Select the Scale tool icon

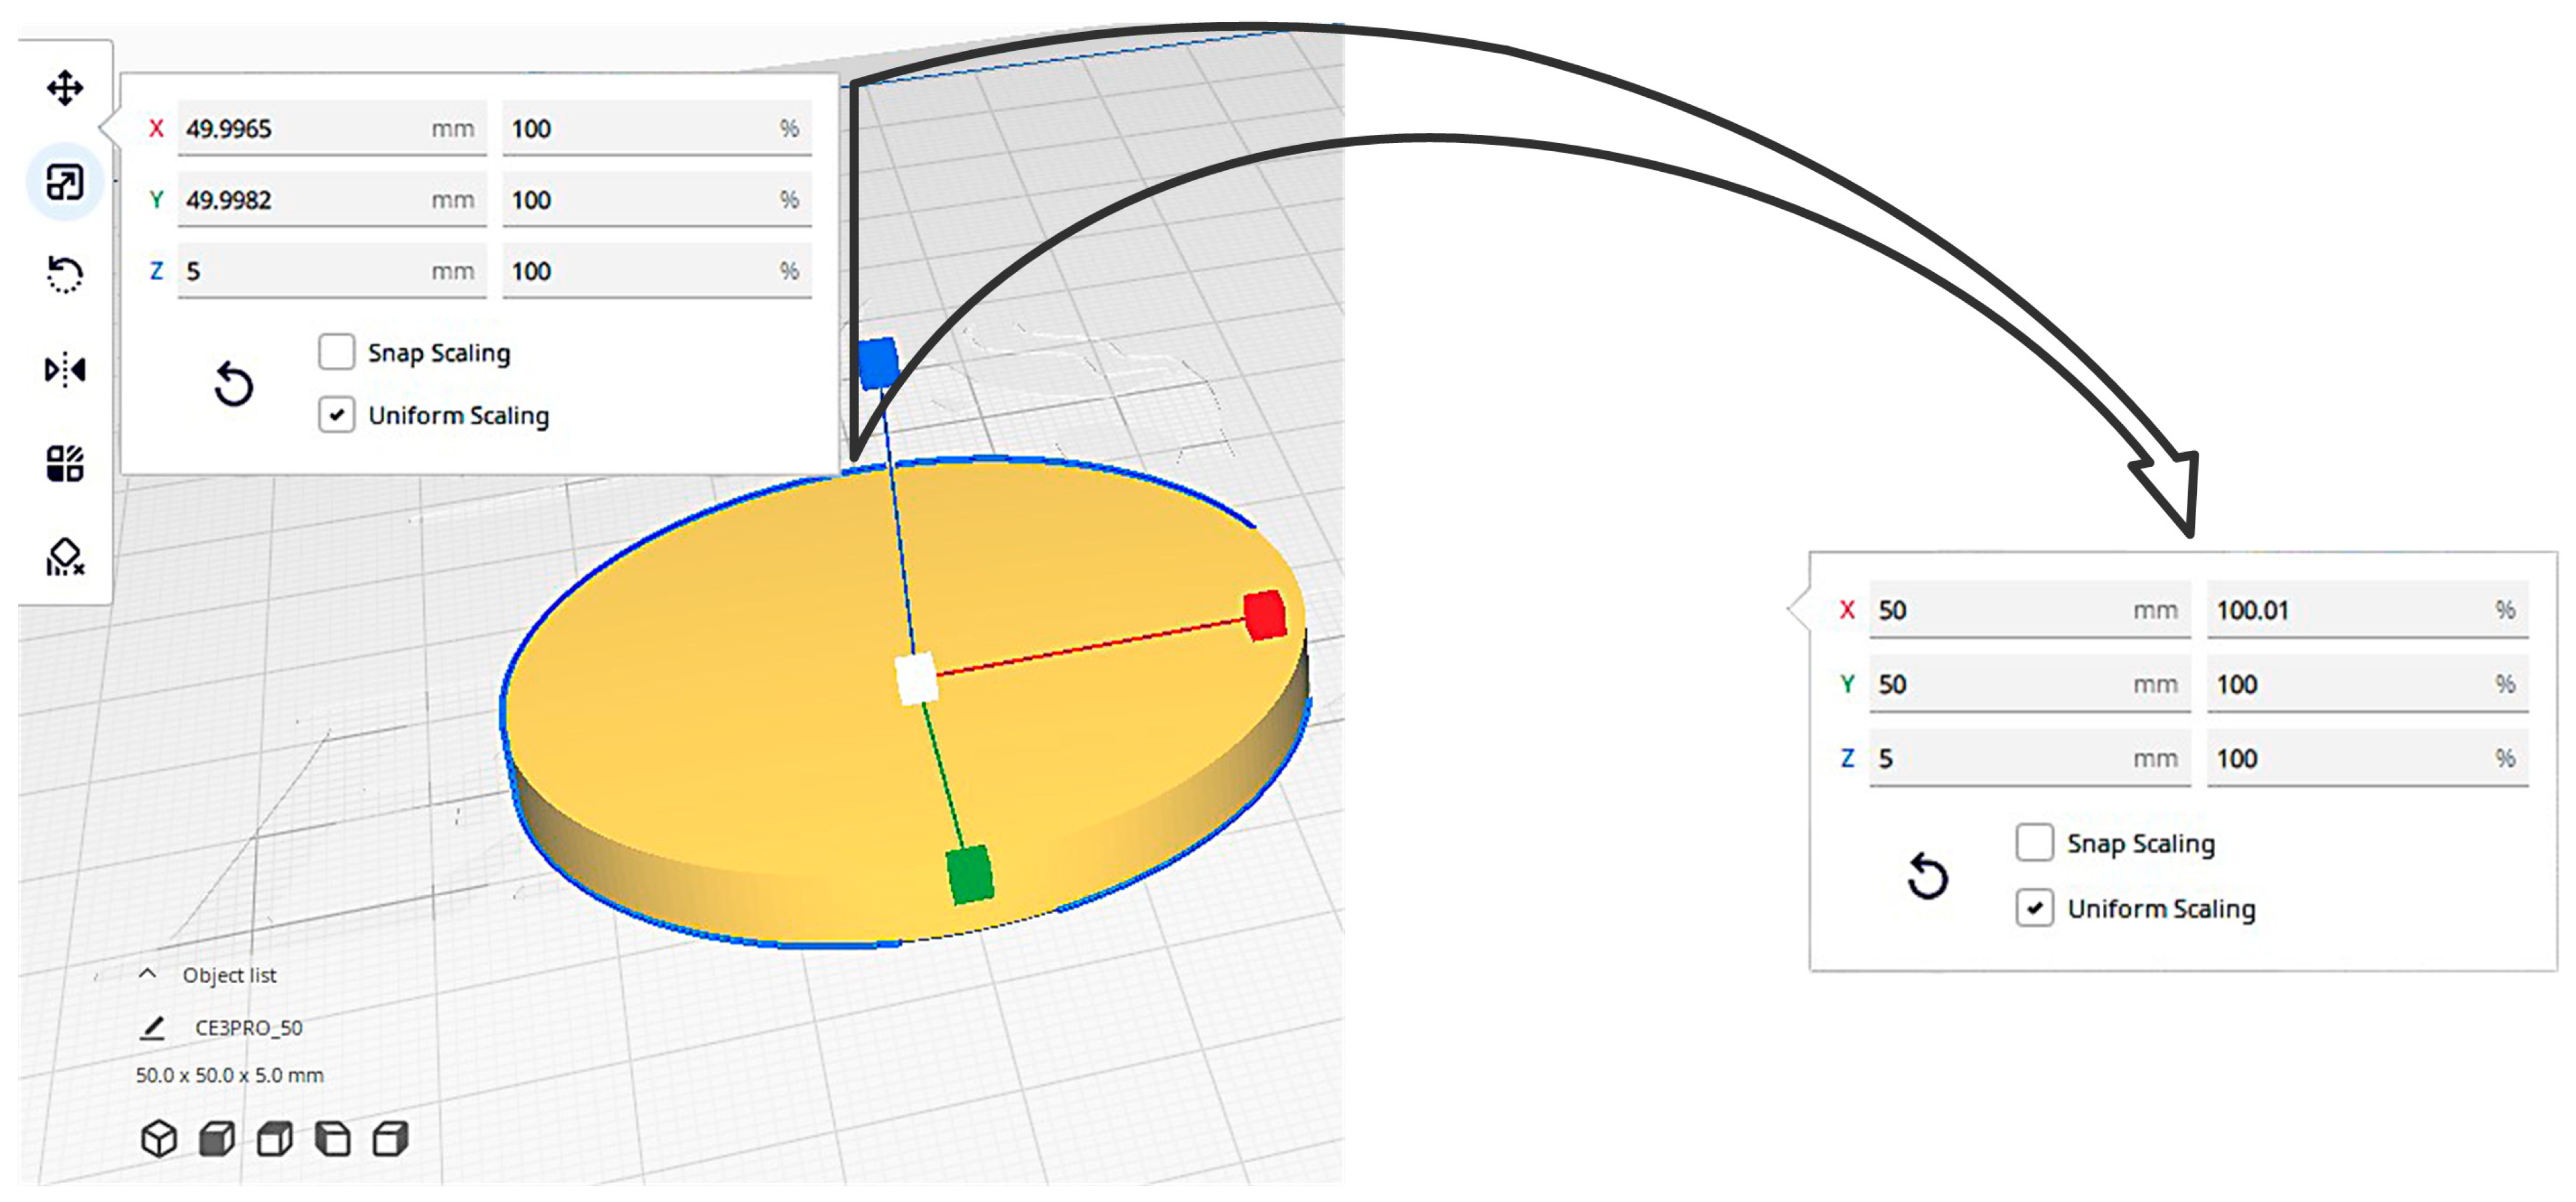65,182
